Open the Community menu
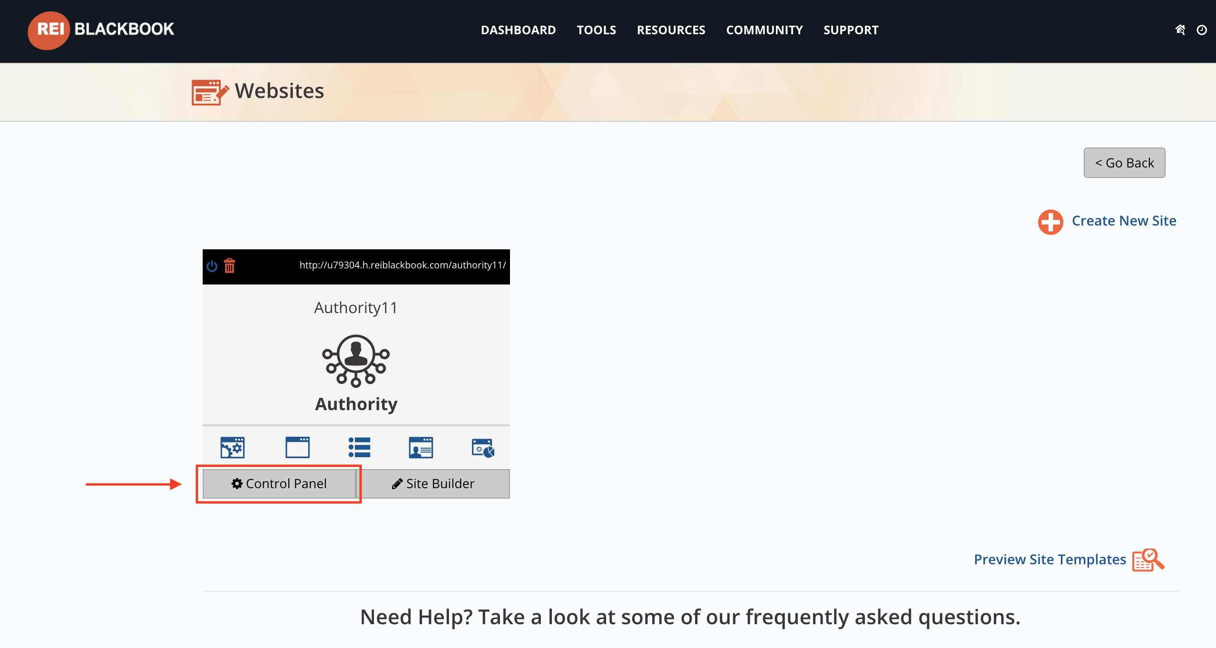This screenshot has height=648, width=1216. click(765, 30)
